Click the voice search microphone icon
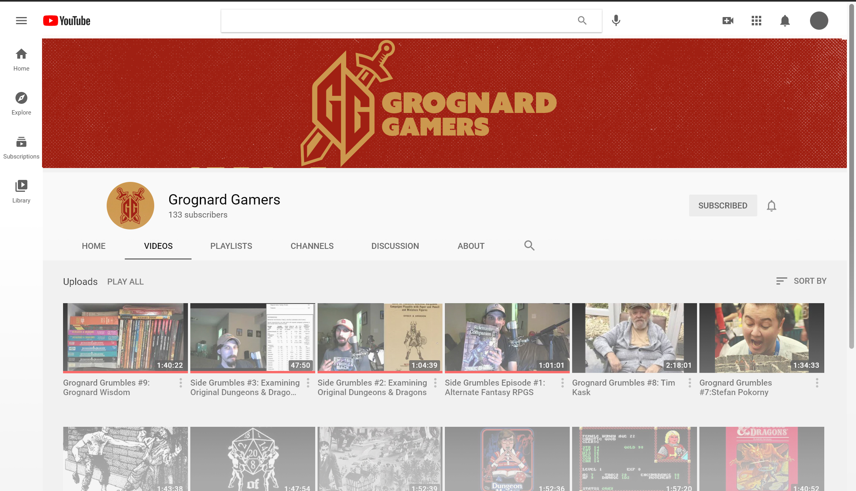Viewport: 856px width, 491px height. (x=616, y=21)
